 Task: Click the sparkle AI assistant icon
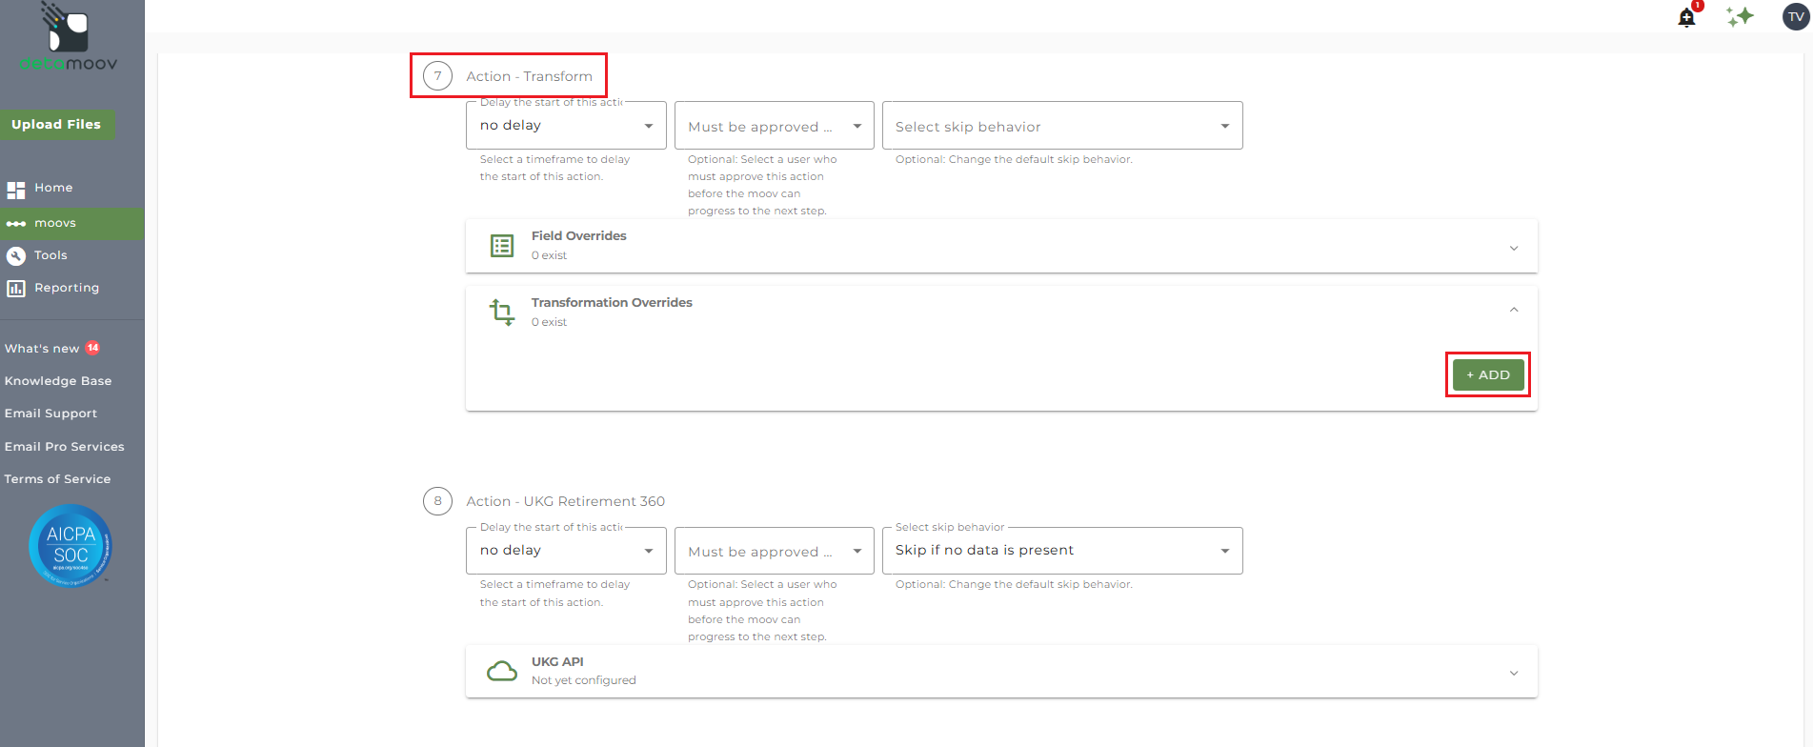pyautogui.click(x=1740, y=16)
